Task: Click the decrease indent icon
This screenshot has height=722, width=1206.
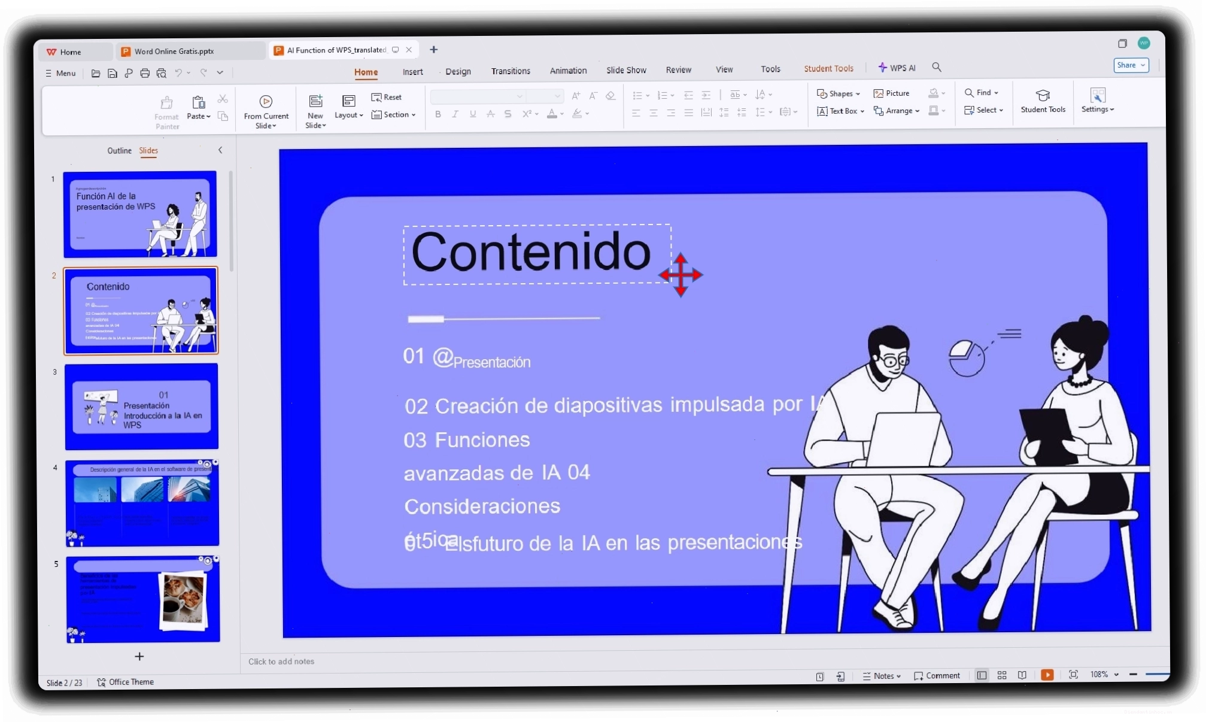Action: click(x=688, y=95)
